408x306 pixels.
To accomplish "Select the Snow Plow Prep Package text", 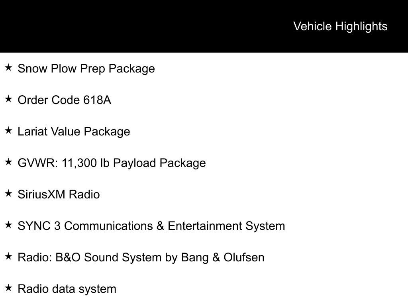I will 86,69.
